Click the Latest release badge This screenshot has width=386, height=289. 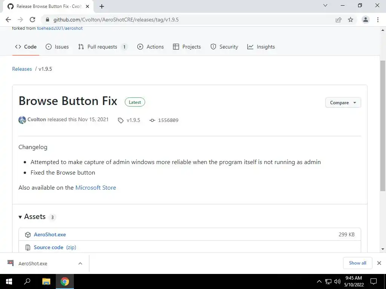click(135, 102)
